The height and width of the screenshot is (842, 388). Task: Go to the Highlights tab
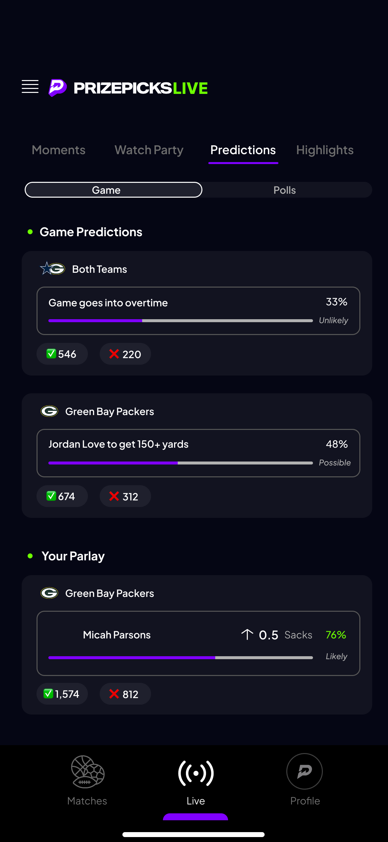(x=325, y=150)
